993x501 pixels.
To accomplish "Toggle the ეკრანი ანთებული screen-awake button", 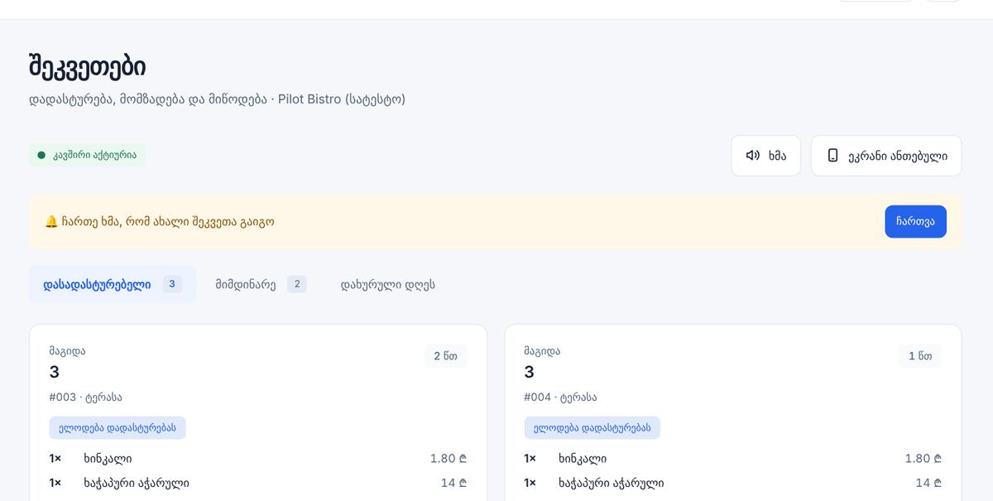I will (x=886, y=156).
